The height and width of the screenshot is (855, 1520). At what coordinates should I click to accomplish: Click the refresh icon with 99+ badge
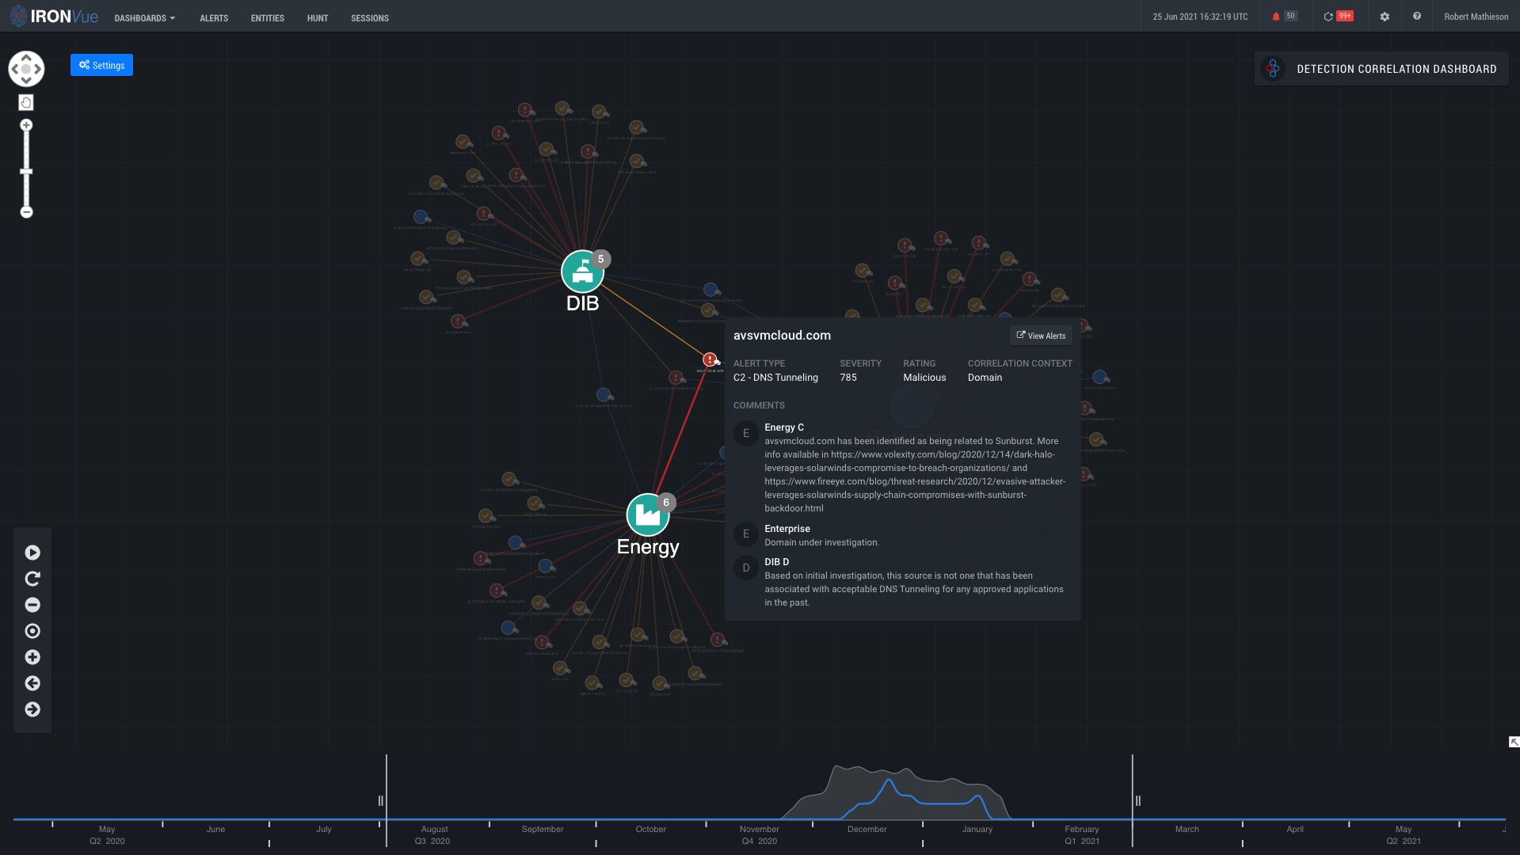[x=1328, y=17]
